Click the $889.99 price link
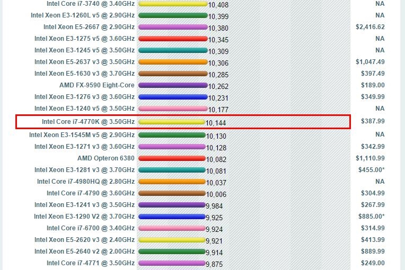405x270 pixels. (x=373, y=251)
